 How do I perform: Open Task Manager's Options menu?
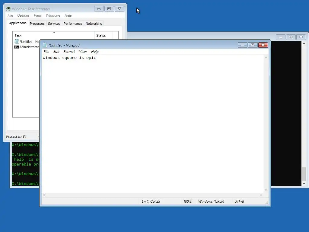[x=23, y=15]
